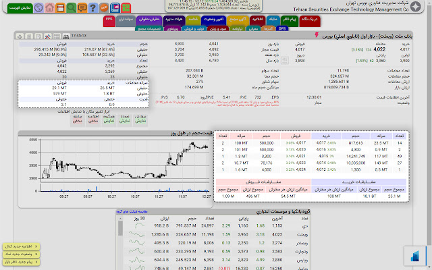Select the وتجارت row in group table

(216, 251)
